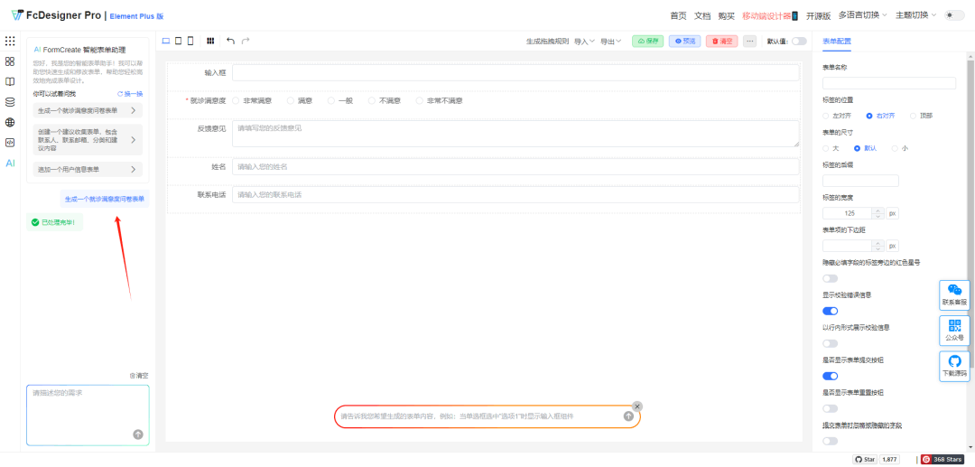Click into the 表单名称 input field

pos(889,83)
